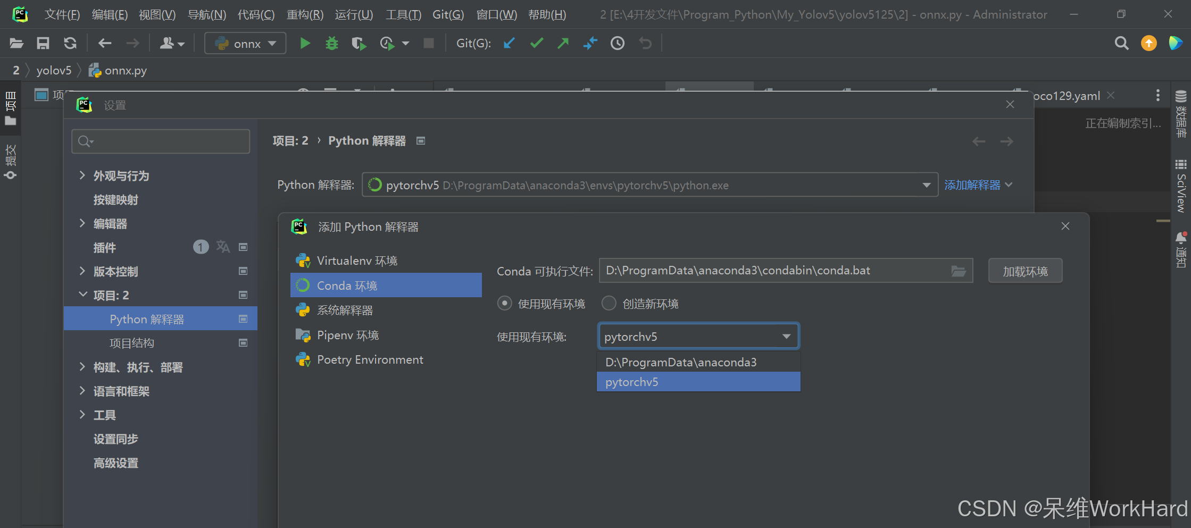Expand the 语言和框架 settings section
This screenshot has height=528, width=1191.
pyautogui.click(x=82, y=391)
